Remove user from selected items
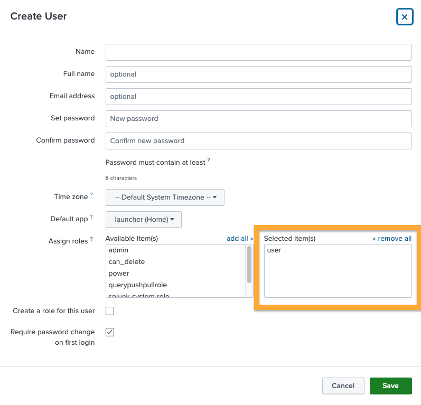Image resolution: width=421 pixels, height=405 pixels. (x=275, y=250)
